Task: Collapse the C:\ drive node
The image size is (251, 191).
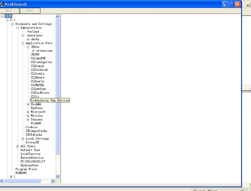Action: [x=7, y=20]
